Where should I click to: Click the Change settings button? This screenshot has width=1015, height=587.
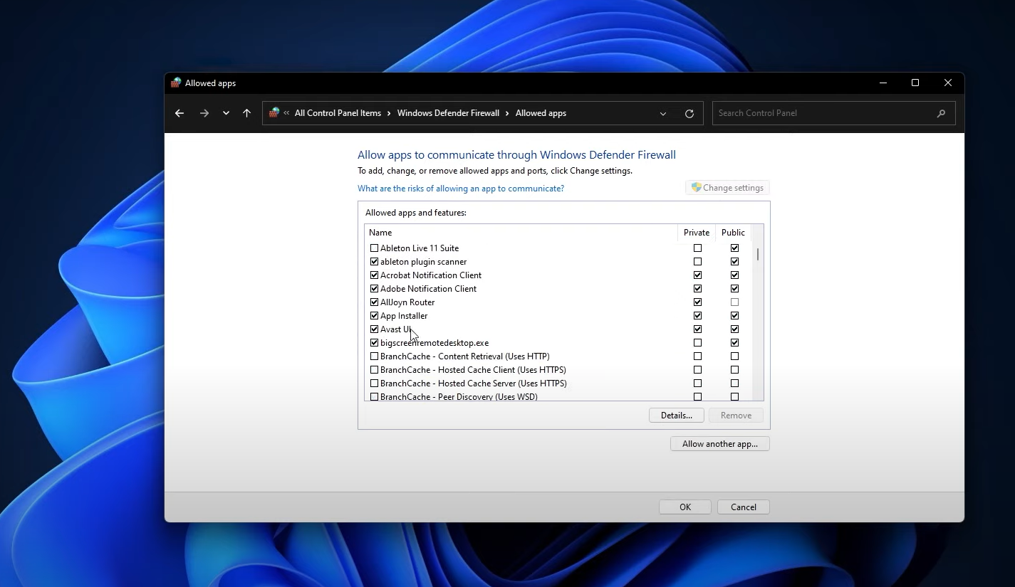click(x=727, y=188)
